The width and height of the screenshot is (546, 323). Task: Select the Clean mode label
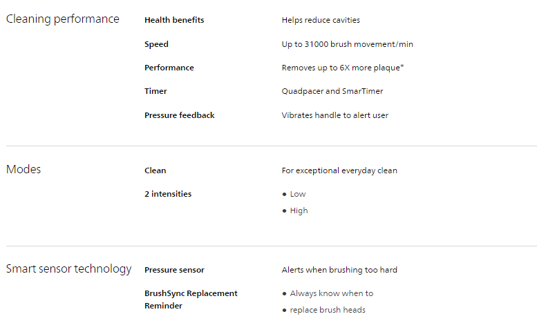coord(155,170)
